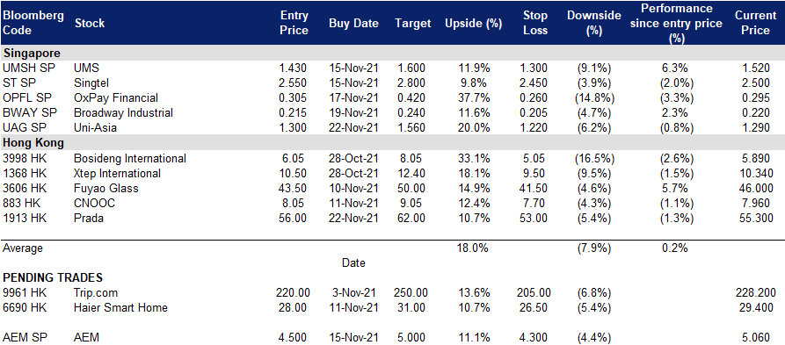Select the Singapore section header row
Screen dimensions: 785x345
392,53
